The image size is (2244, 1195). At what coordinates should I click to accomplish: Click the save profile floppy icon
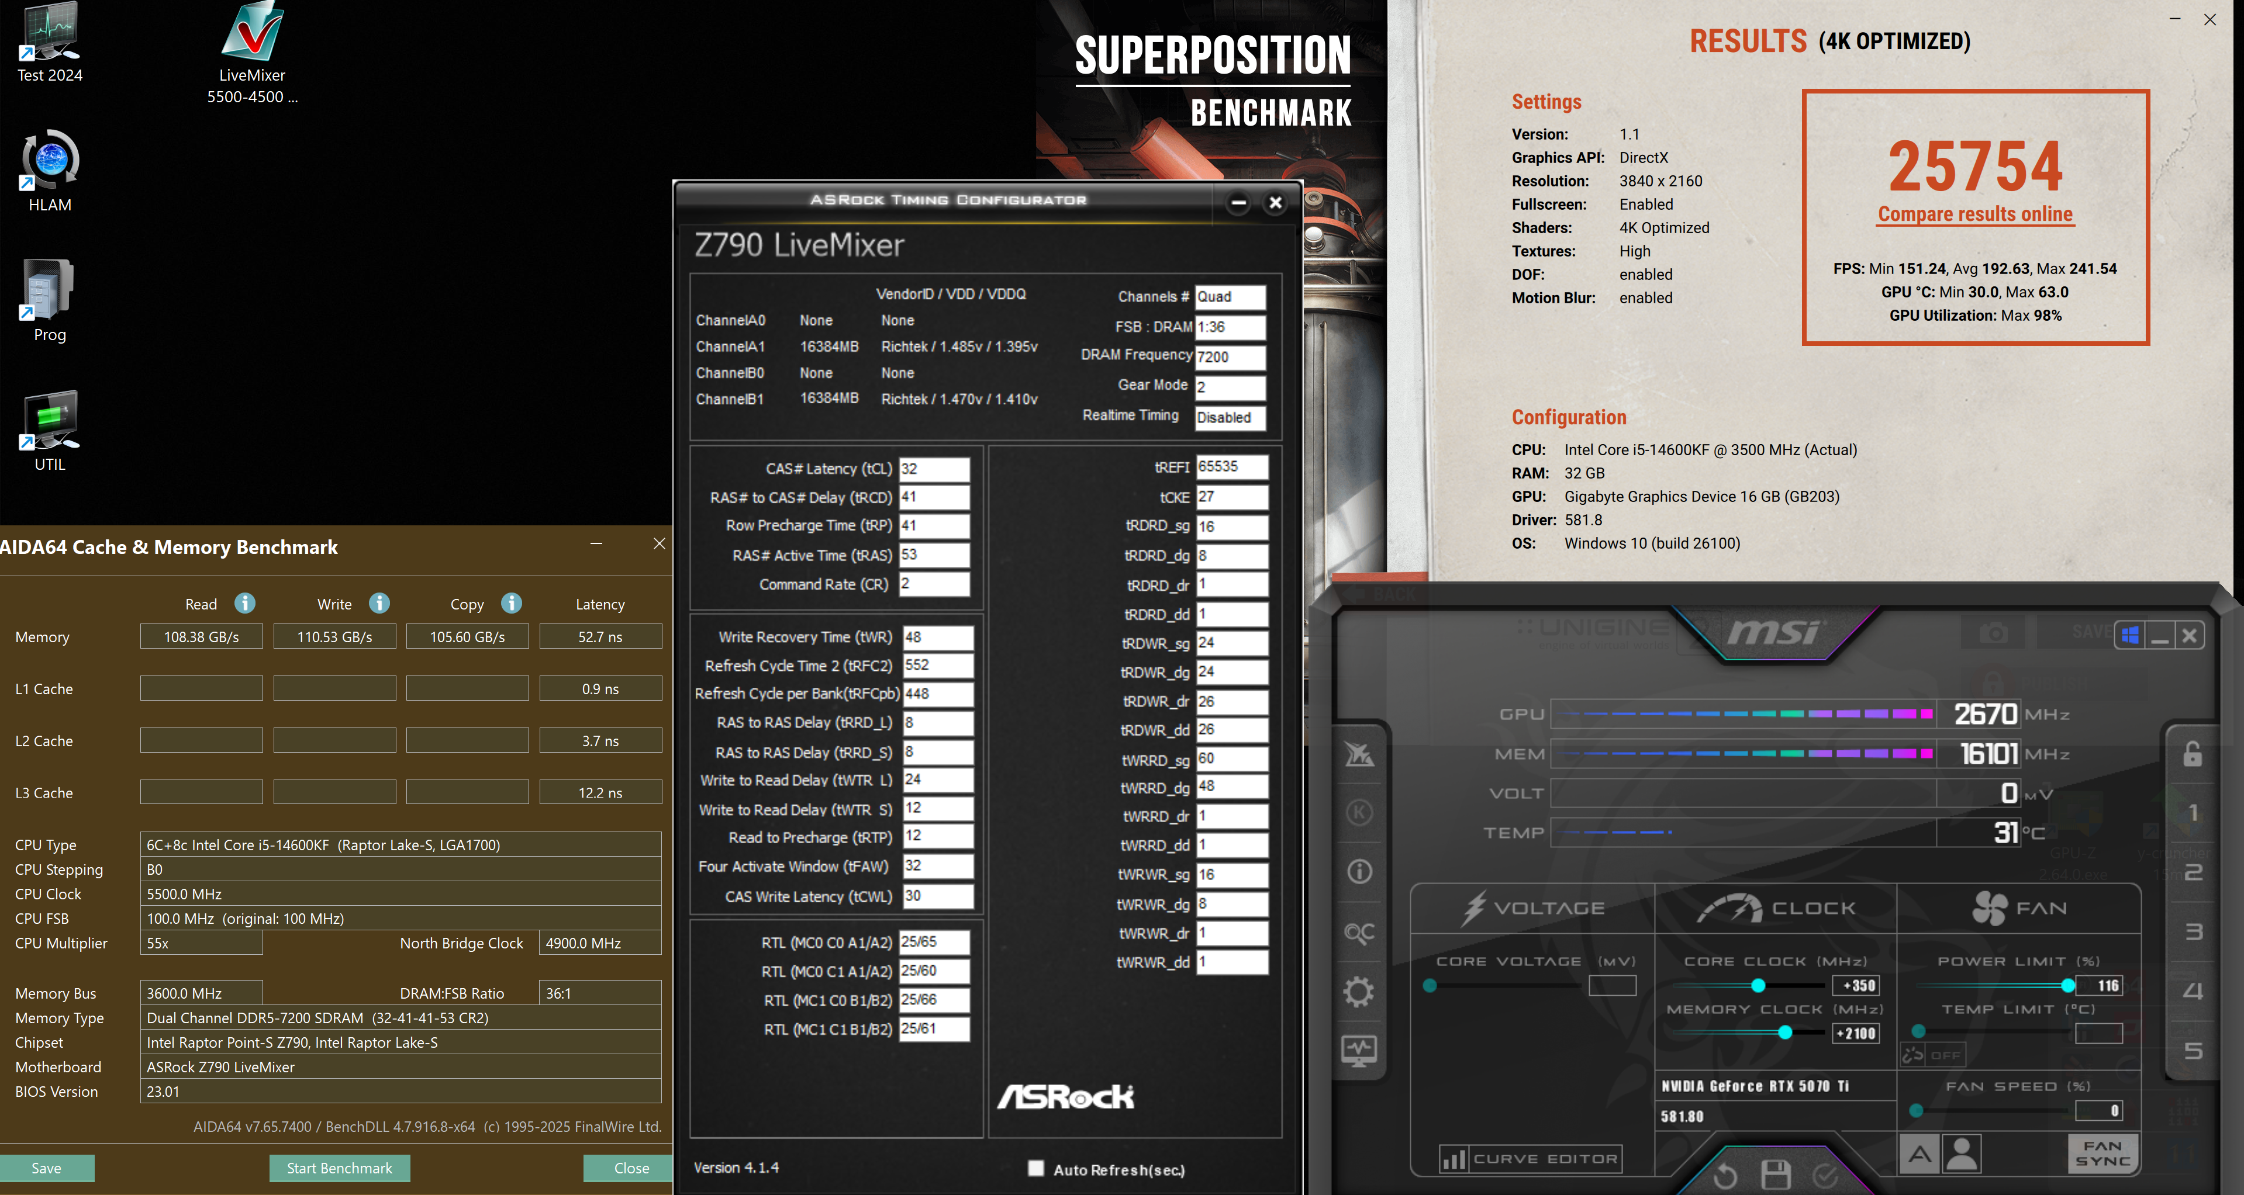pyautogui.click(x=1775, y=1175)
